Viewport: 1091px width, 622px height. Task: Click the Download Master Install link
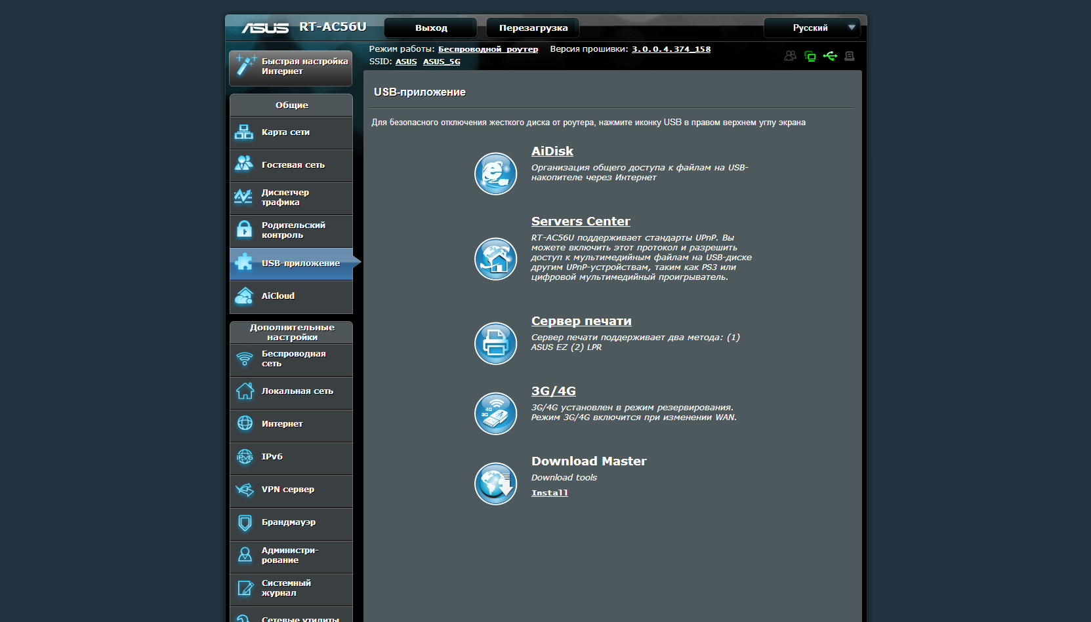[550, 493]
